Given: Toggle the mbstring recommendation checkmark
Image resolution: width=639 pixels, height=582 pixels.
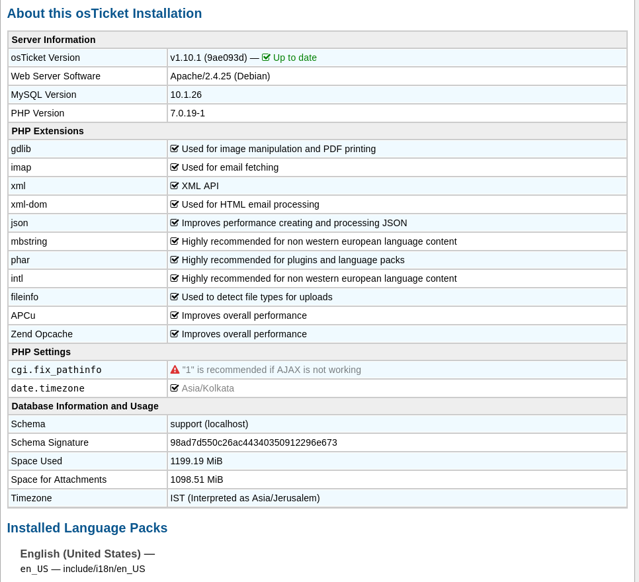Looking at the screenshot, I should pyautogui.click(x=174, y=241).
